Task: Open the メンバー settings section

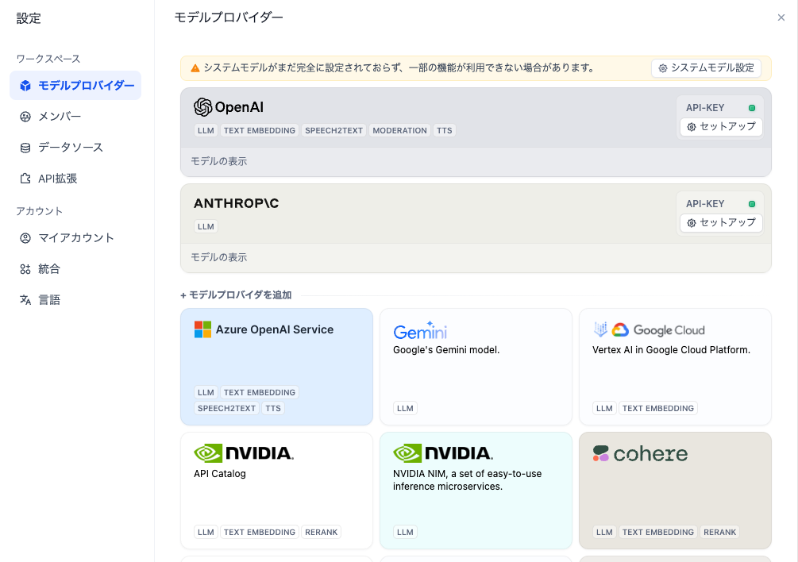Action: tap(60, 117)
